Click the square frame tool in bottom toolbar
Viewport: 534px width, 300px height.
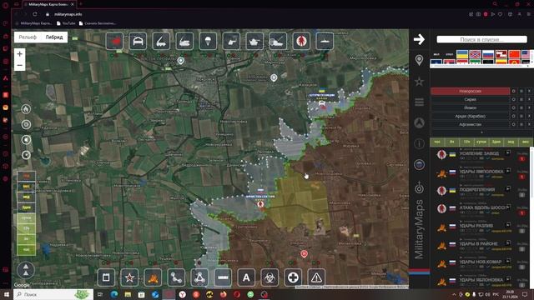pos(106,277)
